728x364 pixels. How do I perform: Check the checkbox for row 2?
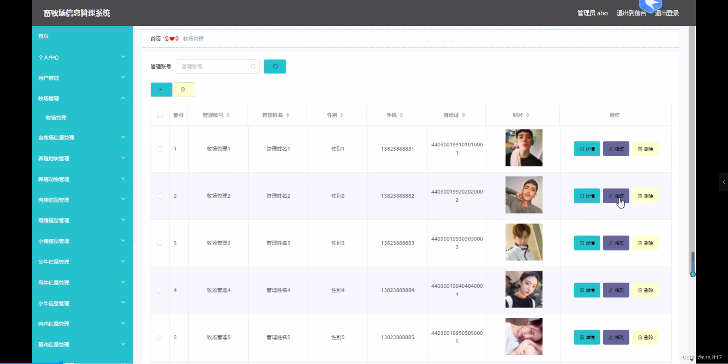pos(160,196)
